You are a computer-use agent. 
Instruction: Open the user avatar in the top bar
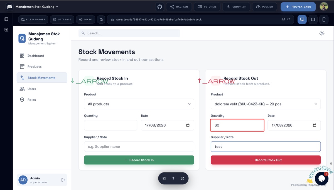(324, 7)
